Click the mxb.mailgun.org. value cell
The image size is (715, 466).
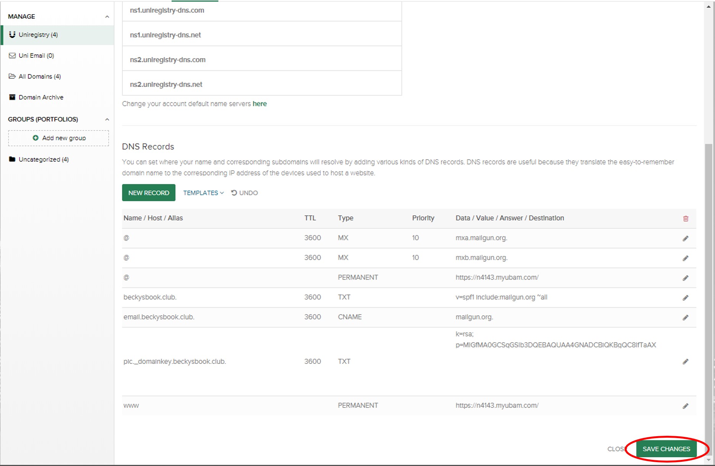click(481, 258)
